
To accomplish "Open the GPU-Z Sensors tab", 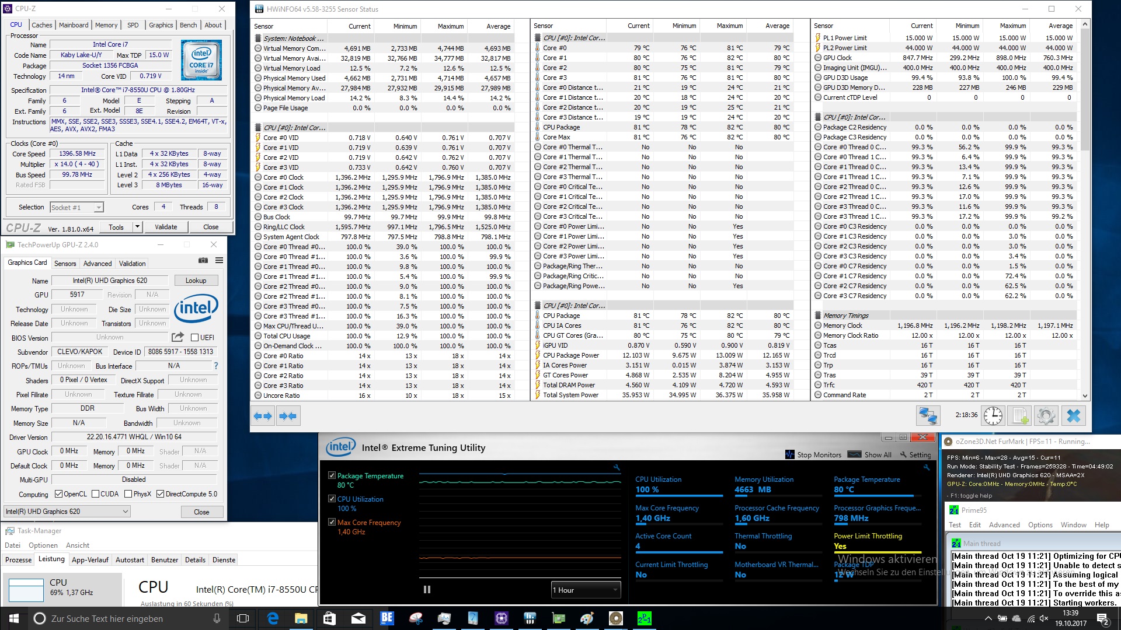I will pos(65,264).
